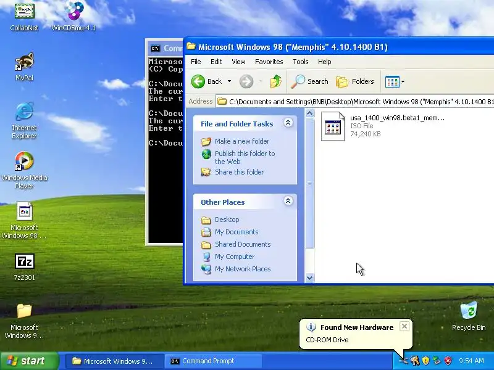
Task: Click the red shield security alert tray icon
Action: click(x=448, y=361)
